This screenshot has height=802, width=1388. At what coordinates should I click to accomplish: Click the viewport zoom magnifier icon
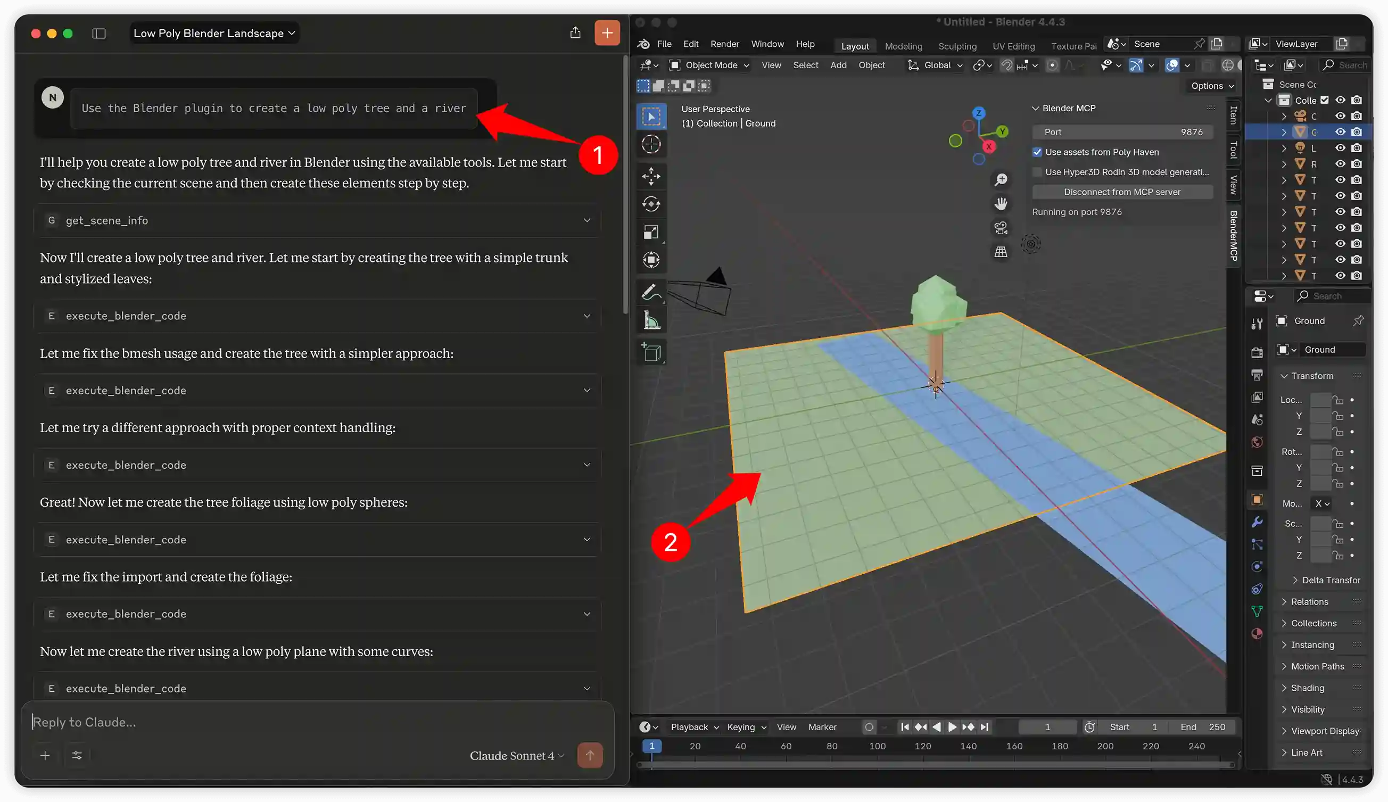(1001, 179)
